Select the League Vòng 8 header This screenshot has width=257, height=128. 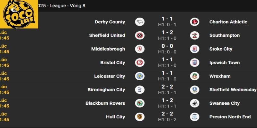62,5
